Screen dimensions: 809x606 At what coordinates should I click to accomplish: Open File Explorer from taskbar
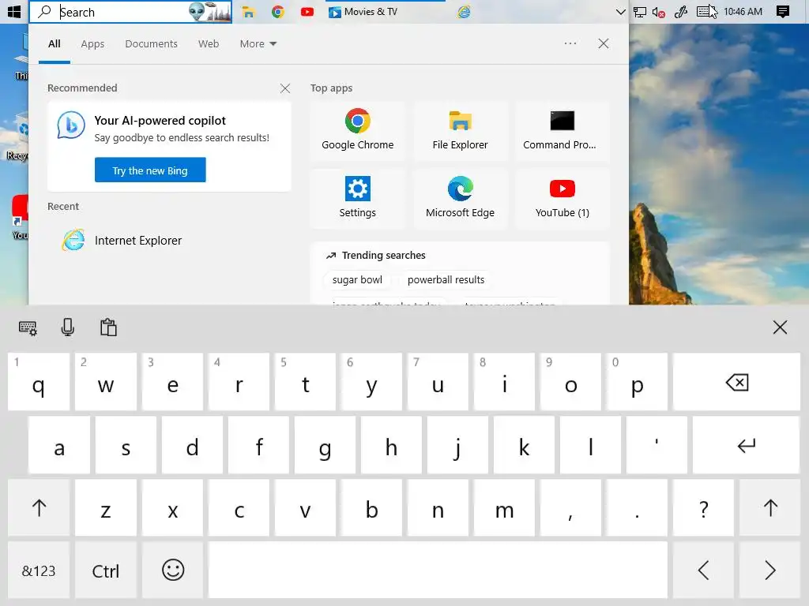tap(249, 12)
